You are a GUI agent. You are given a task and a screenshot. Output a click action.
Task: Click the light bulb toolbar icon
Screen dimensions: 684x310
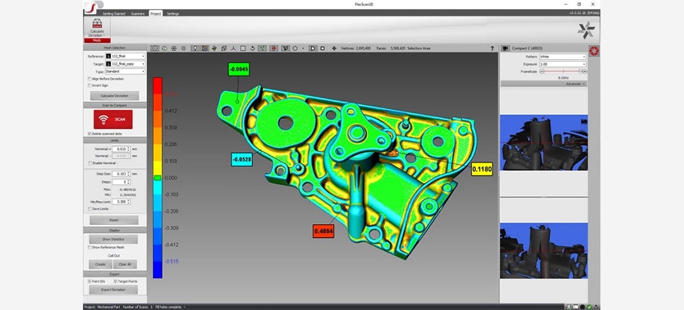[x=195, y=49]
